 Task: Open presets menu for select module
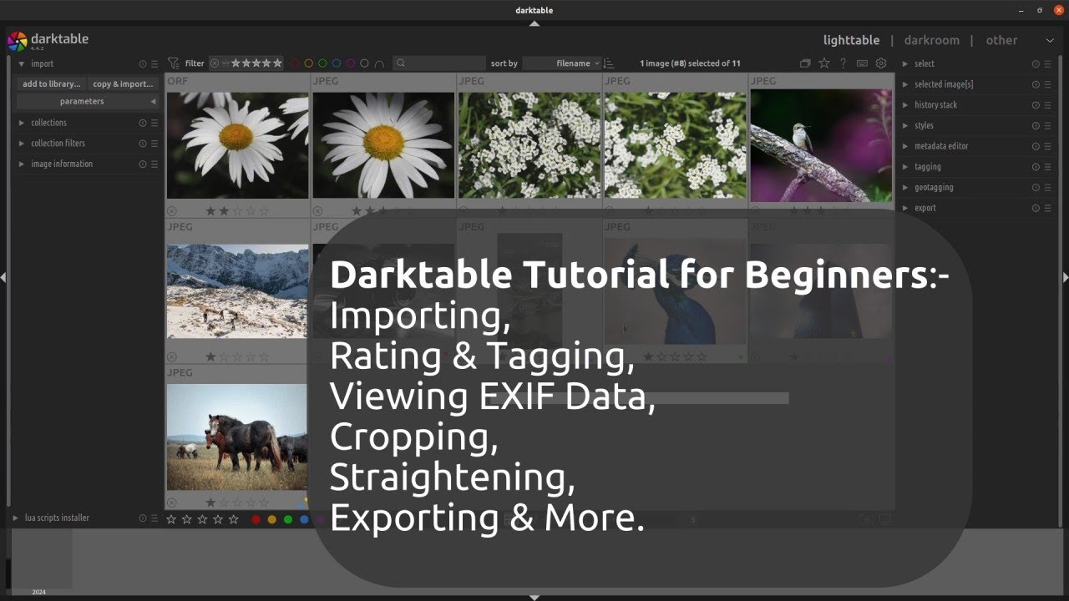click(x=1047, y=64)
